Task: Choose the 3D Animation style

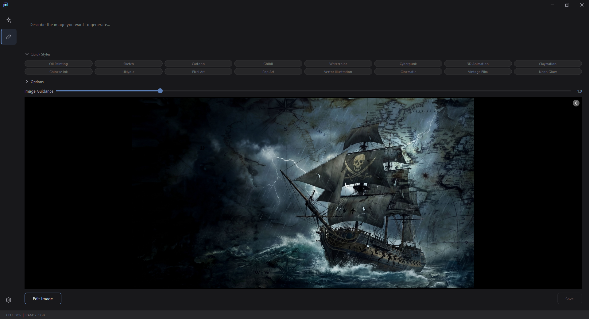Action: pos(478,64)
